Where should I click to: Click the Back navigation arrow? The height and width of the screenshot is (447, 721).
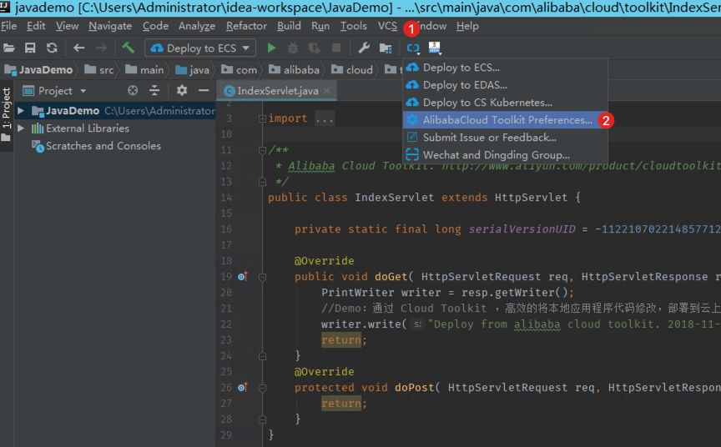pyautogui.click(x=79, y=48)
